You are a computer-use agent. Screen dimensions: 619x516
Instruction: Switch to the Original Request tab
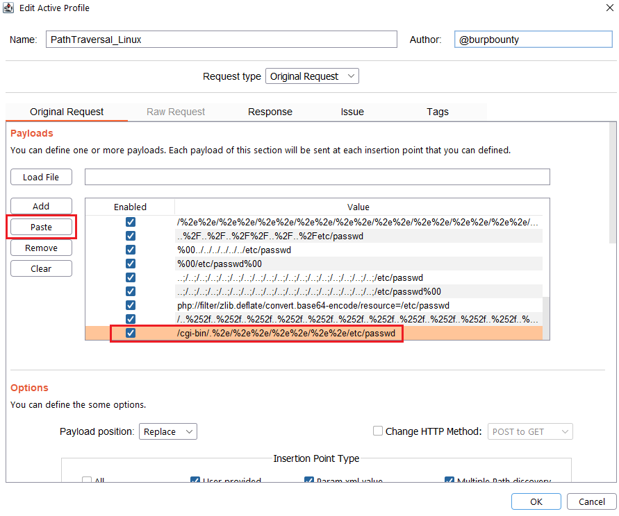click(67, 112)
